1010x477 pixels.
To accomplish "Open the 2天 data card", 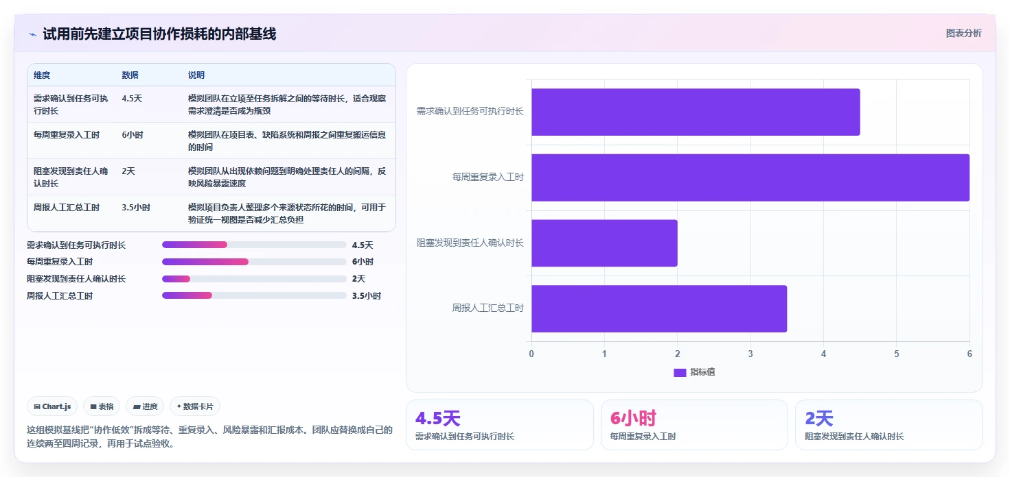I will pos(889,425).
